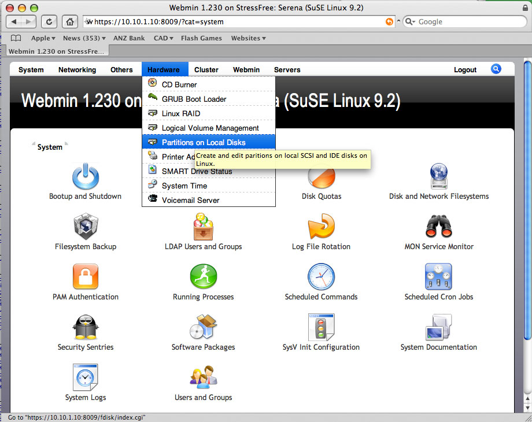
Task: Open Log File Rotation arrow icon
Action: point(321,226)
